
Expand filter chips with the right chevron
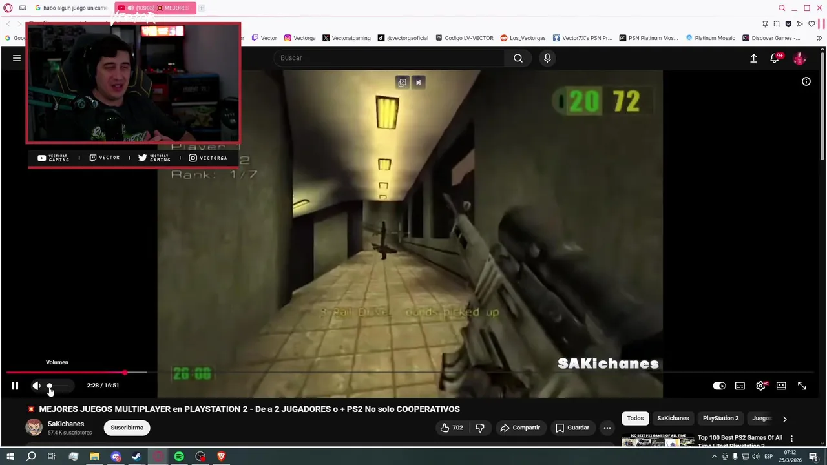[x=784, y=419]
